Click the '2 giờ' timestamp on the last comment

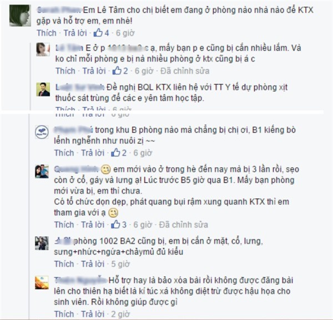120,314
